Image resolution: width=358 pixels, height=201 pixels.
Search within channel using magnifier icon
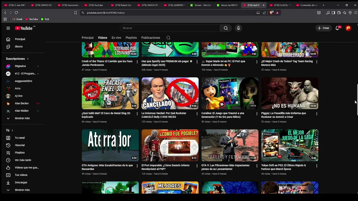(x=168, y=38)
